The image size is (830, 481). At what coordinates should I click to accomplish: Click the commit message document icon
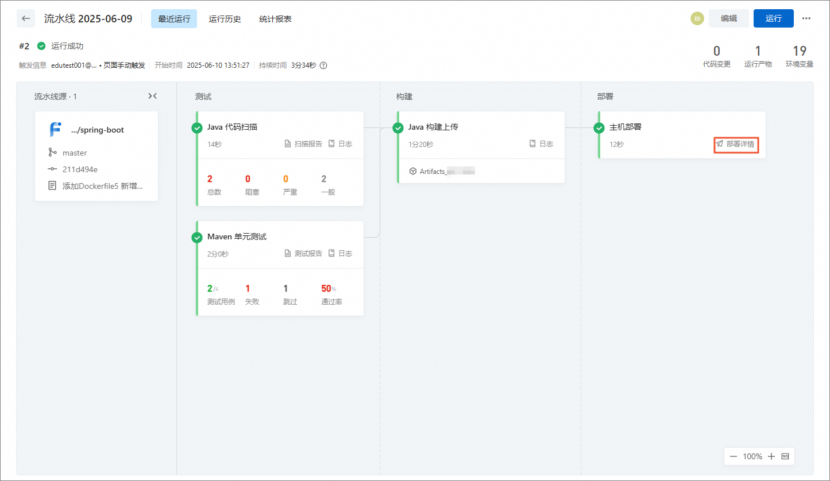[x=53, y=186]
